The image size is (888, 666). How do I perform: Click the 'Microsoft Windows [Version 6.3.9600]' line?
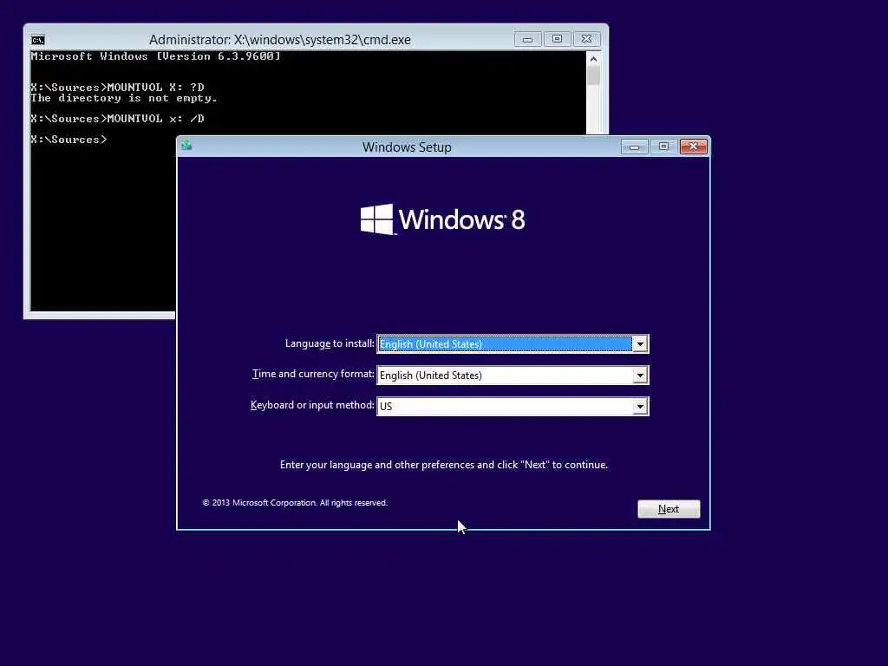(156, 56)
